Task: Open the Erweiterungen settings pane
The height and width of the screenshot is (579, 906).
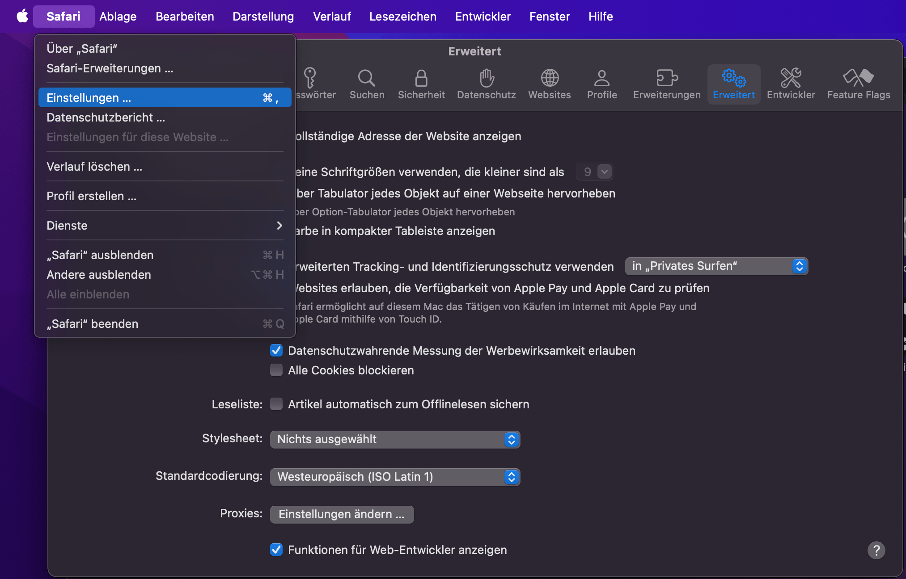Action: click(667, 84)
